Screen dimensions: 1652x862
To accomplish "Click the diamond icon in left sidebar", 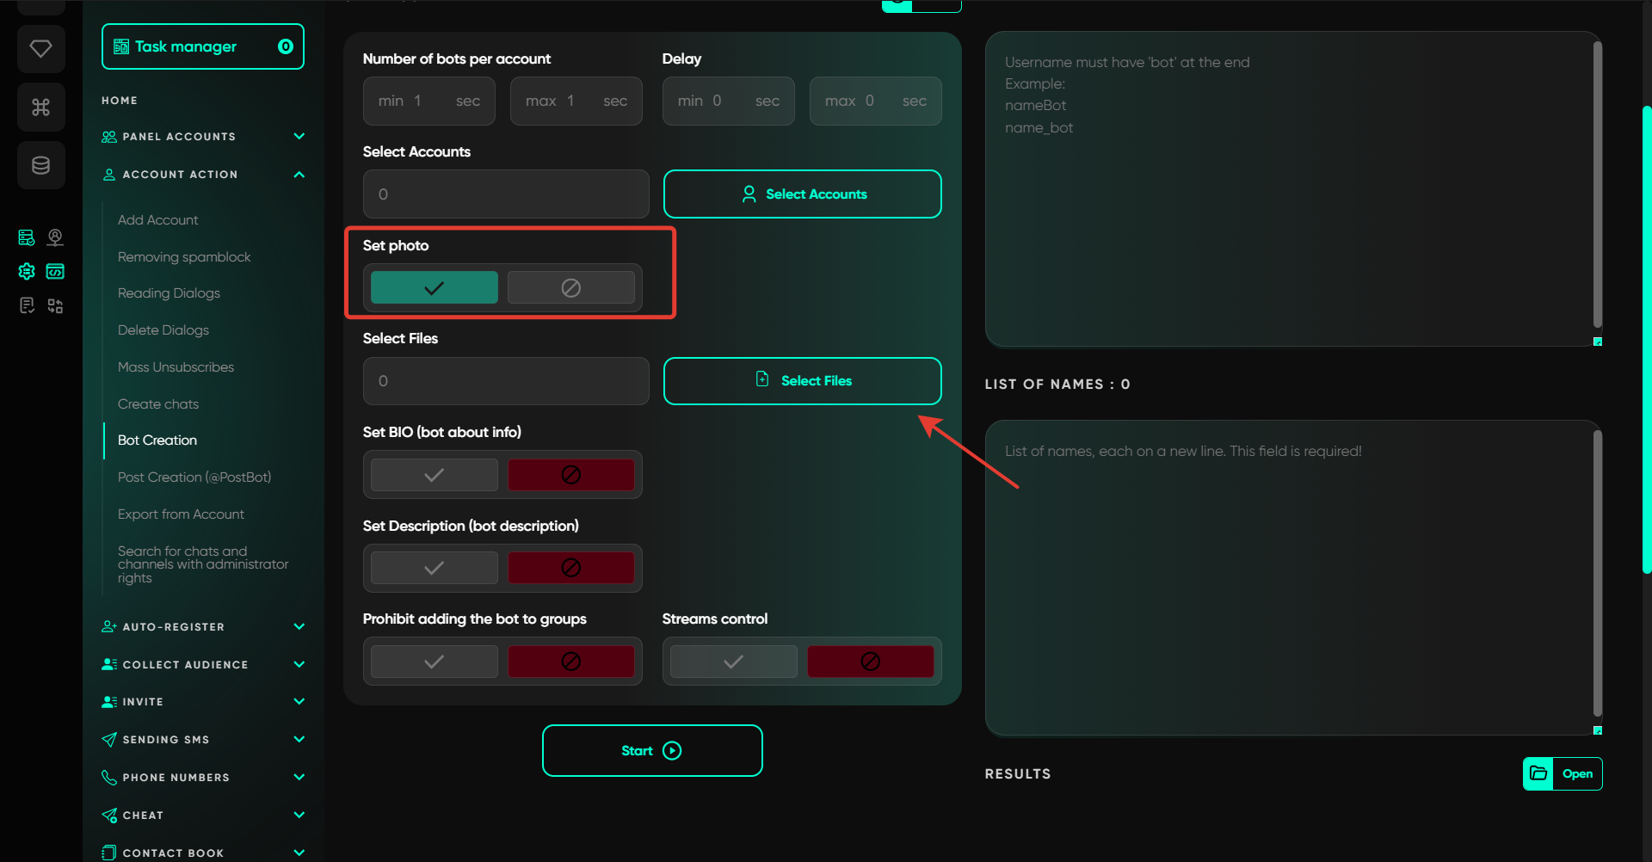I will point(40,49).
